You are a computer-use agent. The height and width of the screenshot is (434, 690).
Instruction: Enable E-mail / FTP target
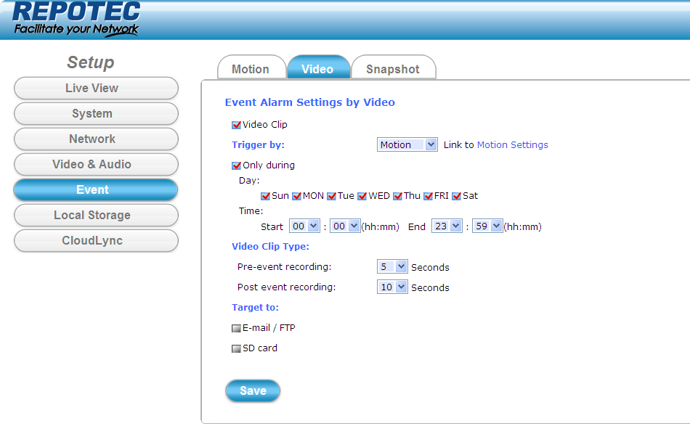[236, 328]
